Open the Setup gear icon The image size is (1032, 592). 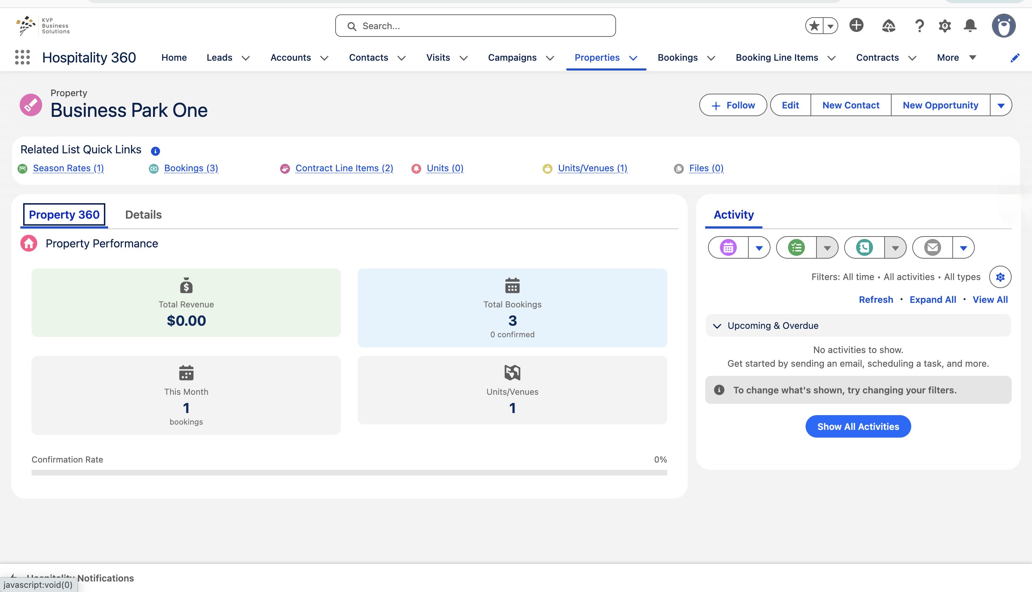coord(944,26)
